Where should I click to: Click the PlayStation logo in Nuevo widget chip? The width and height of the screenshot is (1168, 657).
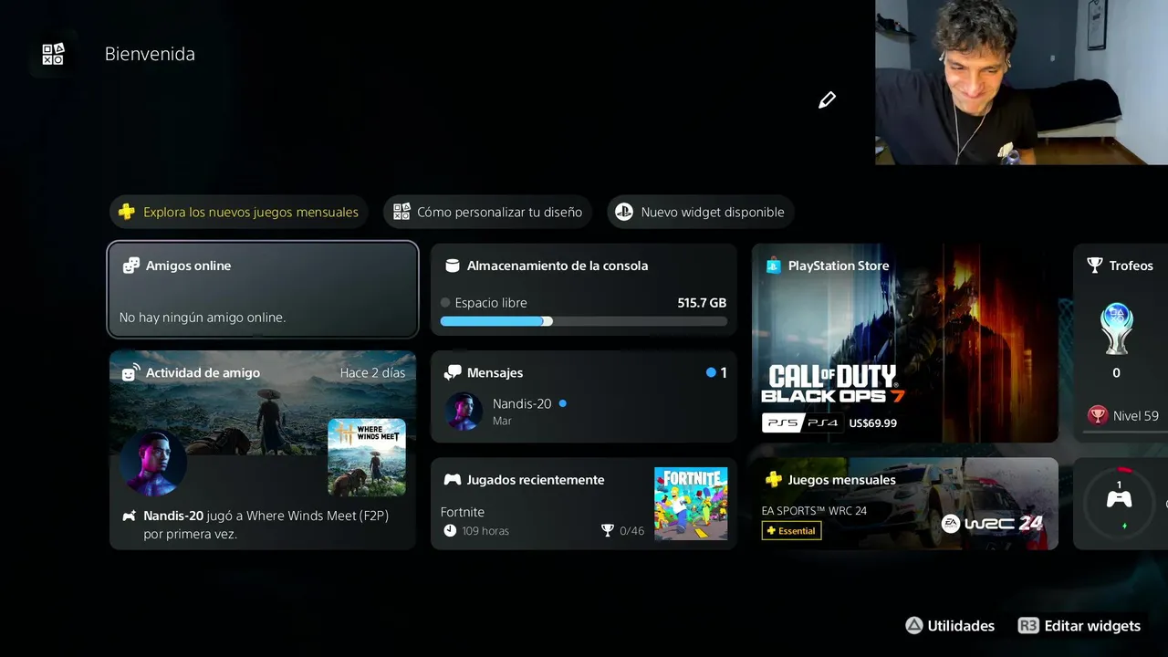624,212
